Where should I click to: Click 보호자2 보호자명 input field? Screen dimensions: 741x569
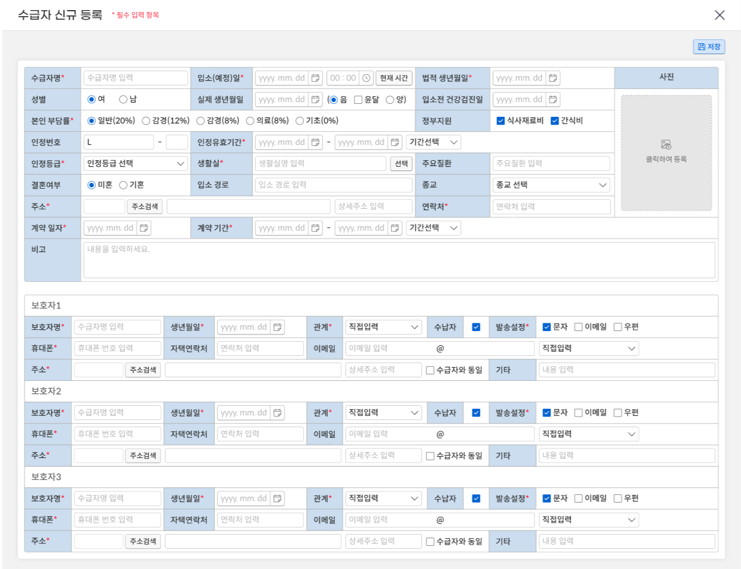click(118, 412)
